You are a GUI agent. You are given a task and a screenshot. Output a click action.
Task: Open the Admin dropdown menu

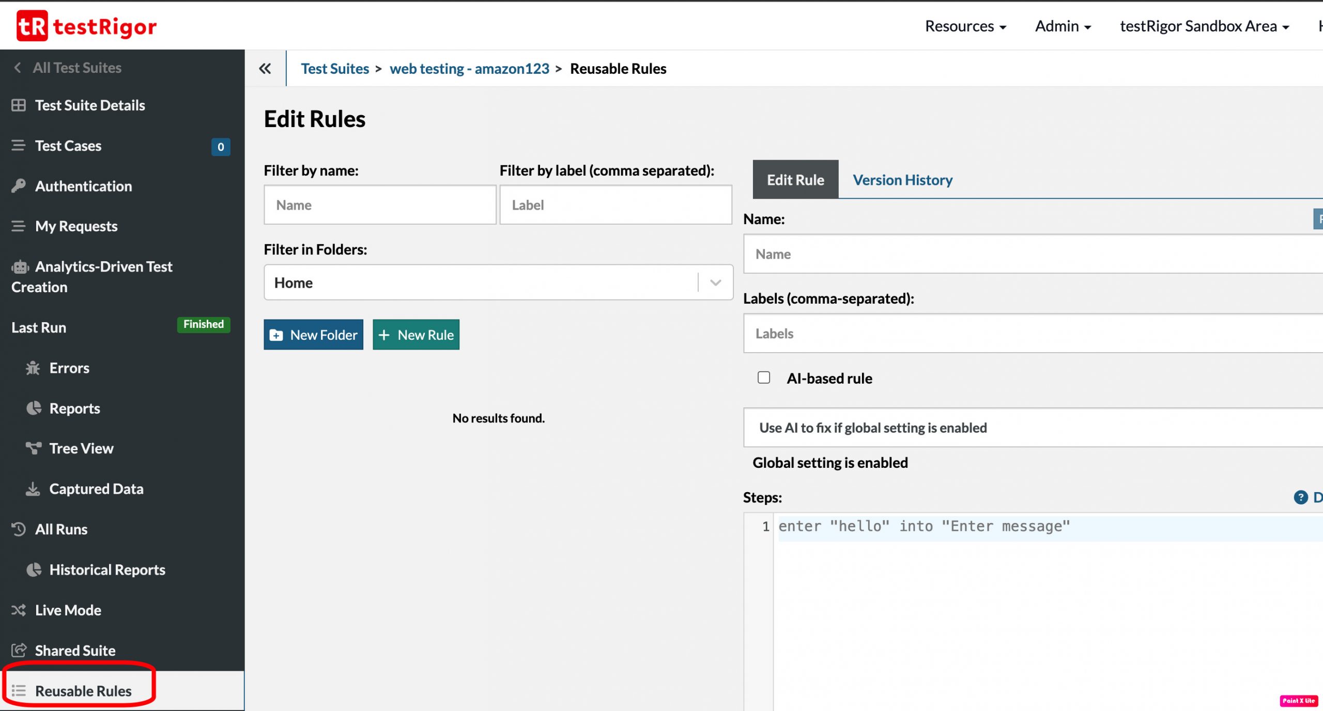(x=1063, y=26)
